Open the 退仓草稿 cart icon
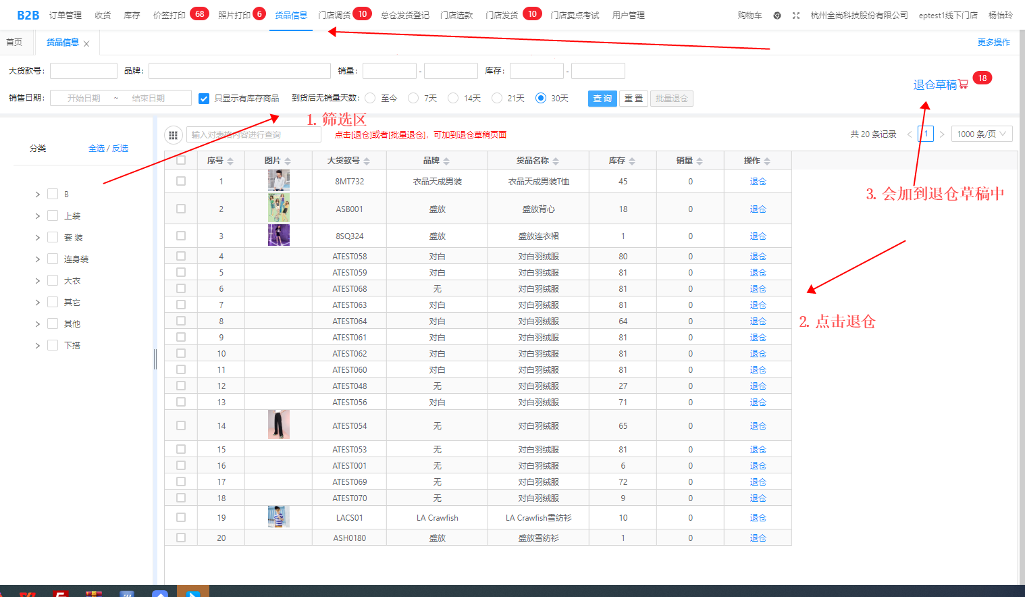 click(x=964, y=84)
